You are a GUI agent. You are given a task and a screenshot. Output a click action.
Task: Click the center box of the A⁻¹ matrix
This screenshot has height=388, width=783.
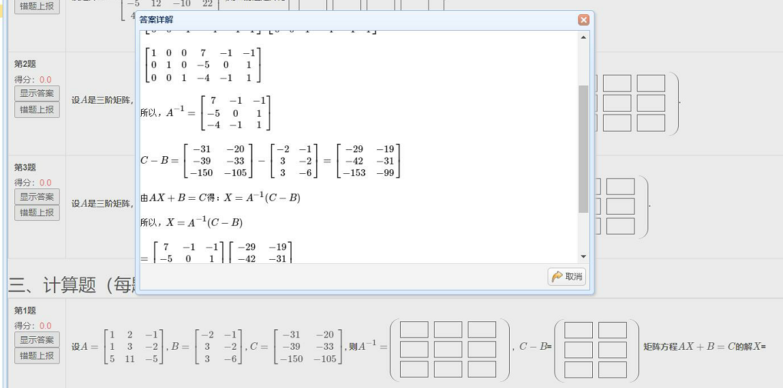pos(448,350)
